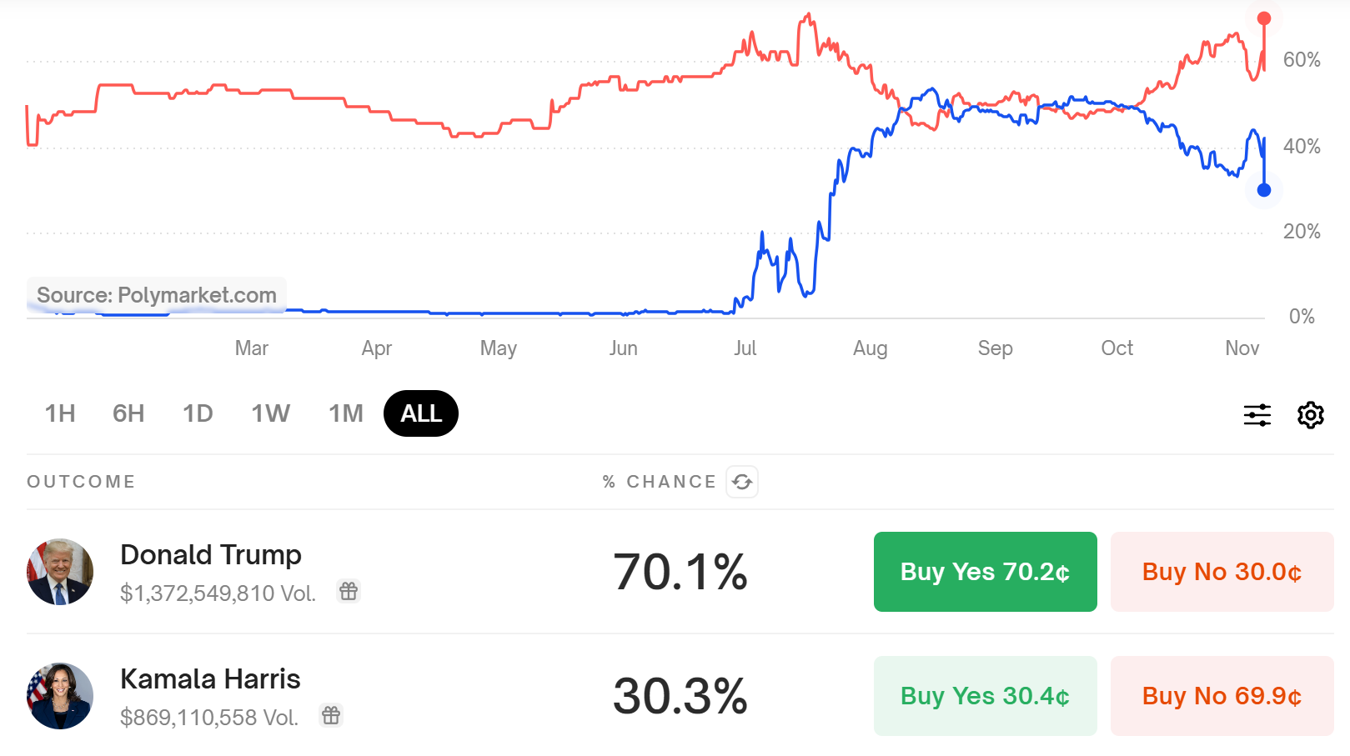Click Donald Trump's profile picture
Image resolution: width=1350 pixels, height=756 pixels.
pyautogui.click(x=60, y=572)
